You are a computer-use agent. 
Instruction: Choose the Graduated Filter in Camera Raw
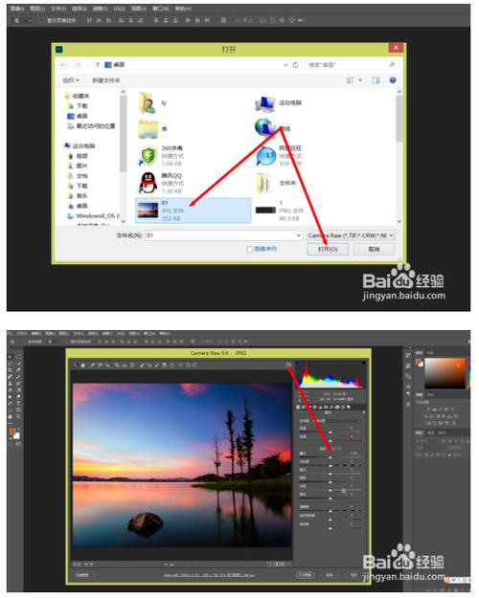pyautogui.click(x=164, y=365)
